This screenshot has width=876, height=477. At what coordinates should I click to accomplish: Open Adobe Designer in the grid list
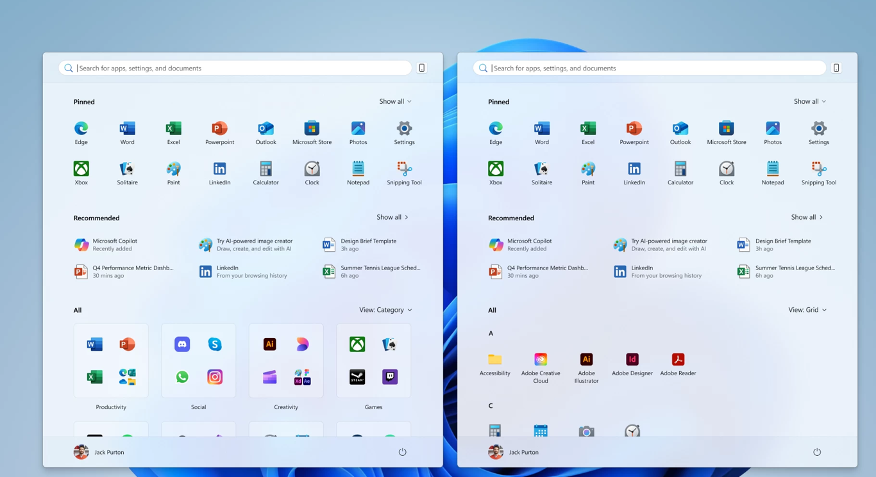click(x=632, y=360)
